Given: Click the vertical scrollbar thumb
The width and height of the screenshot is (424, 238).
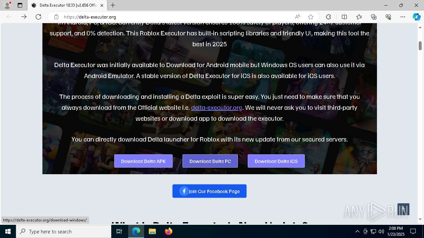Looking at the screenshot, I should [x=420, y=46].
